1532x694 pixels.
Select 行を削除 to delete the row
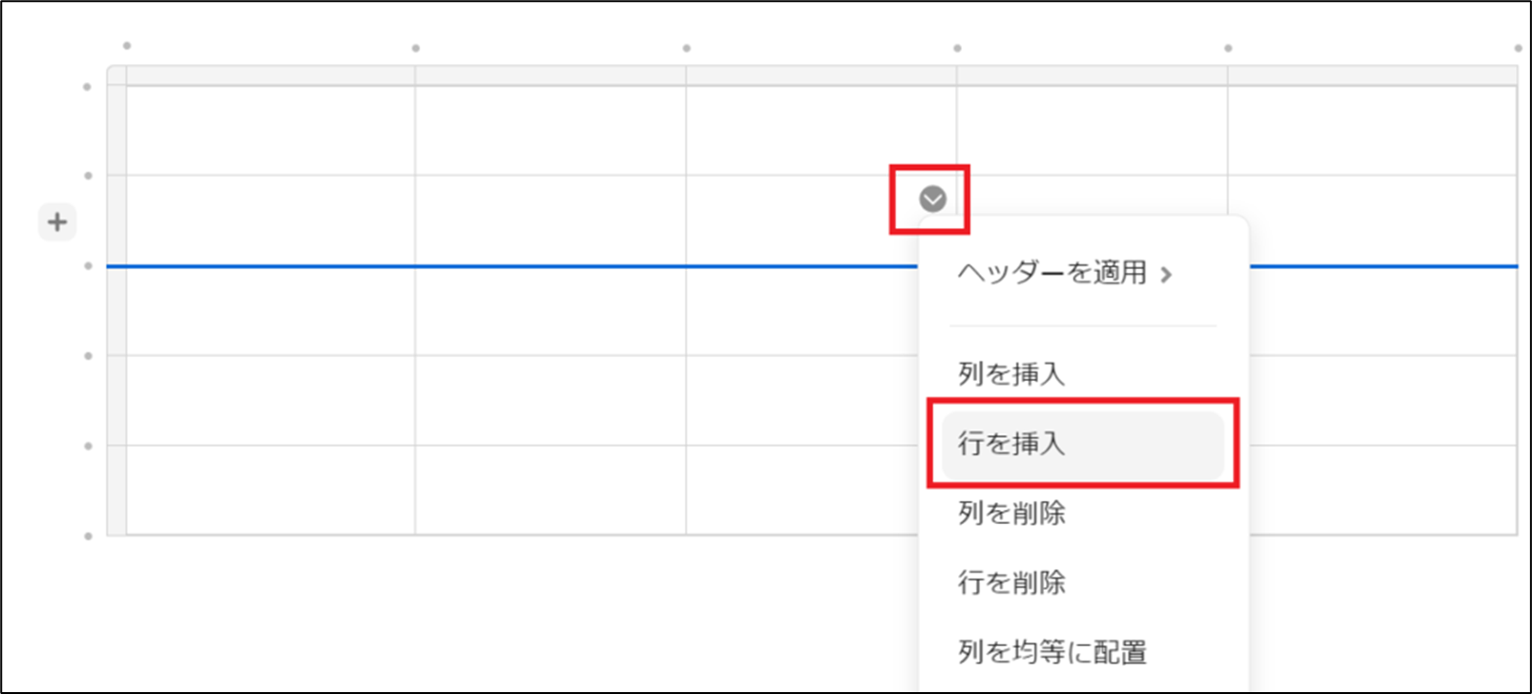click(x=1011, y=582)
